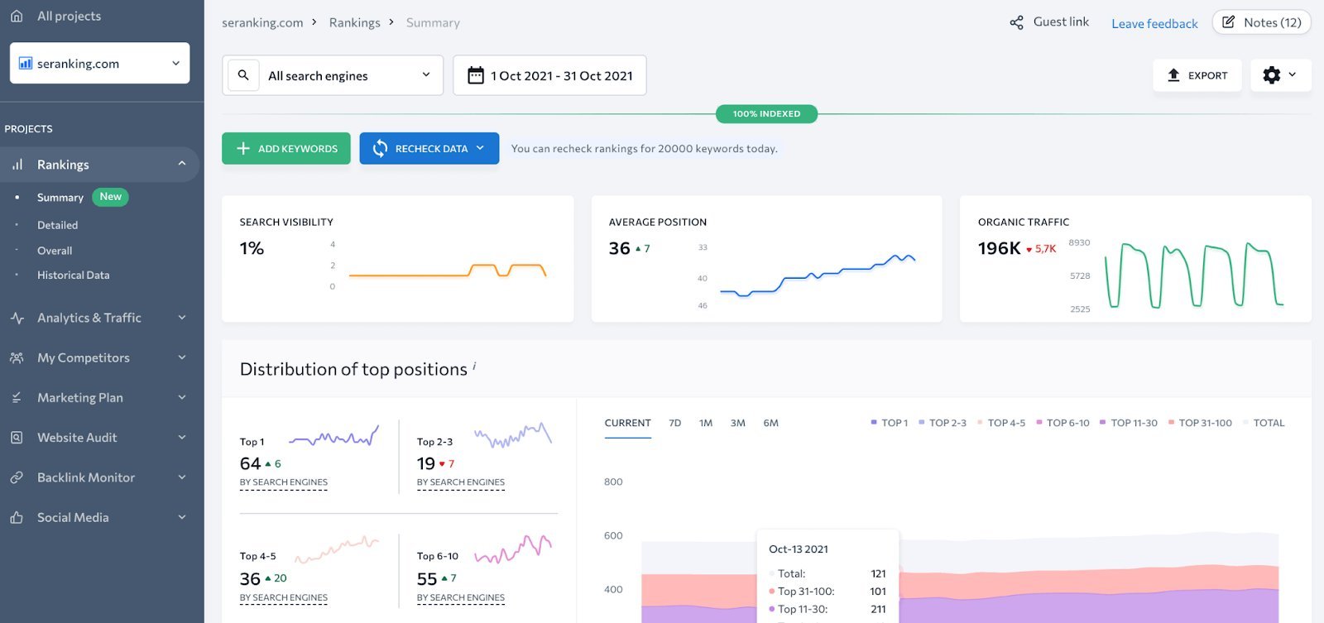Click the refresh icon on Recheck Data
The height and width of the screenshot is (623, 1324).
(380, 148)
